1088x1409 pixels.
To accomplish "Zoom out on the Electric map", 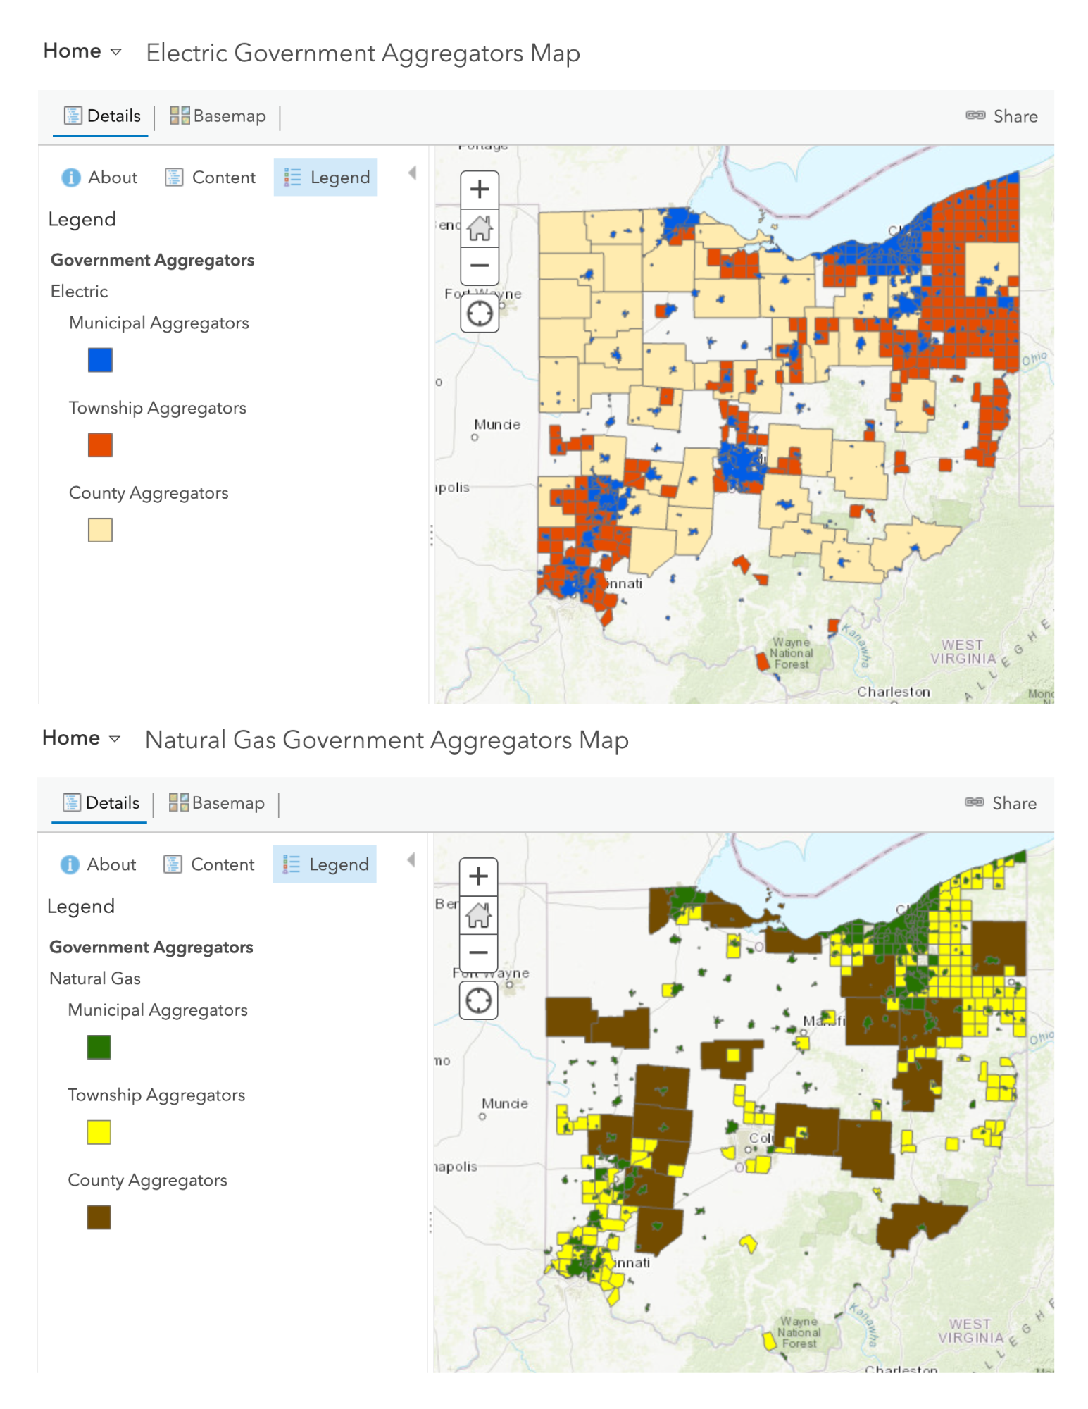I will pos(480,266).
